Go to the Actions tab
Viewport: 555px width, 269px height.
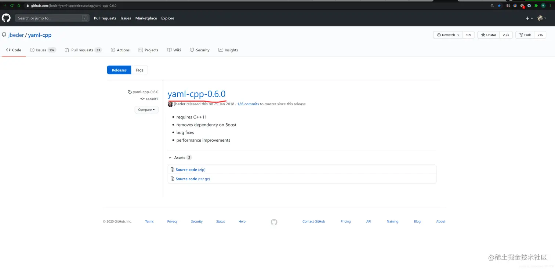(x=120, y=50)
